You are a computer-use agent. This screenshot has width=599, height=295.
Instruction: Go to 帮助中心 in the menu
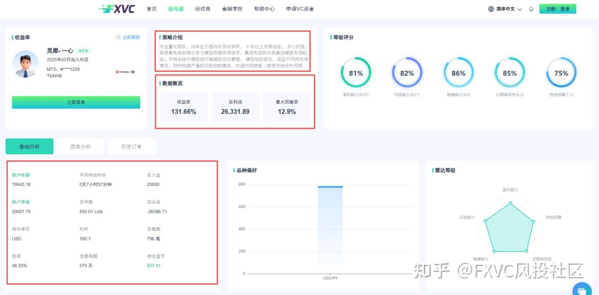pyautogui.click(x=264, y=8)
